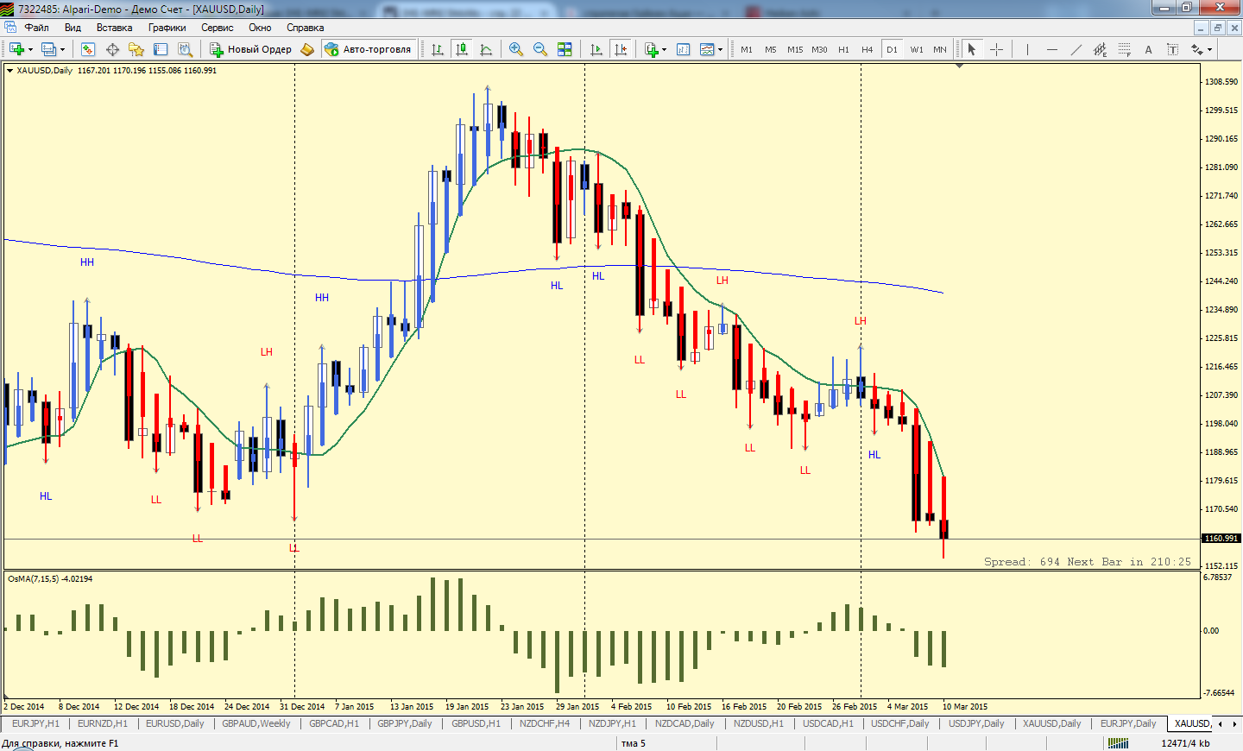Expand the indicators dropdown arrow
The height and width of the screenshot is (751, 1243).
tap(664, 49)
